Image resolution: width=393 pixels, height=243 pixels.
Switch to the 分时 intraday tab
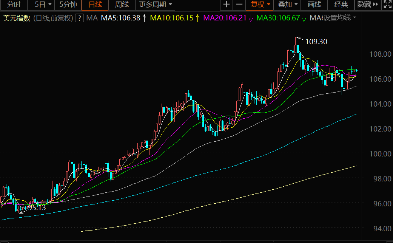14,5
